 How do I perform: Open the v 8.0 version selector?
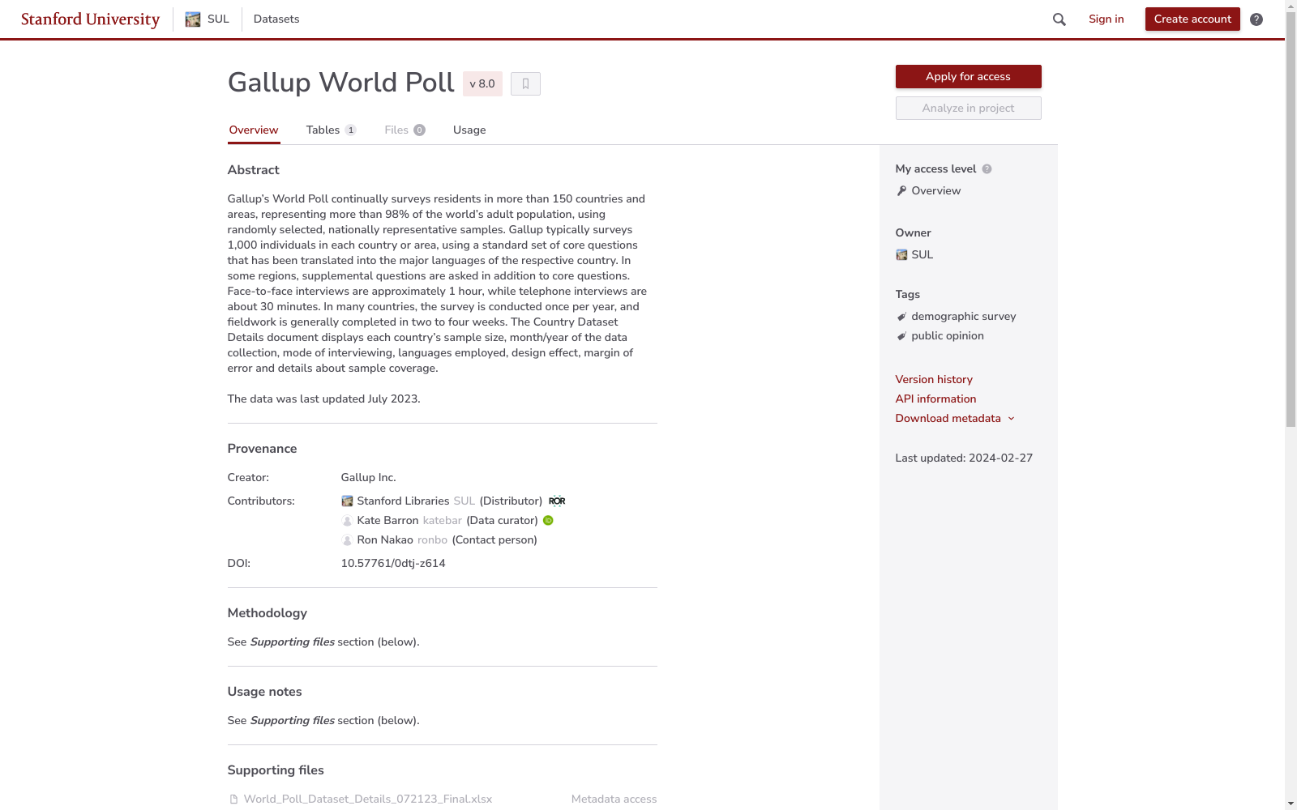click(482, 83)
